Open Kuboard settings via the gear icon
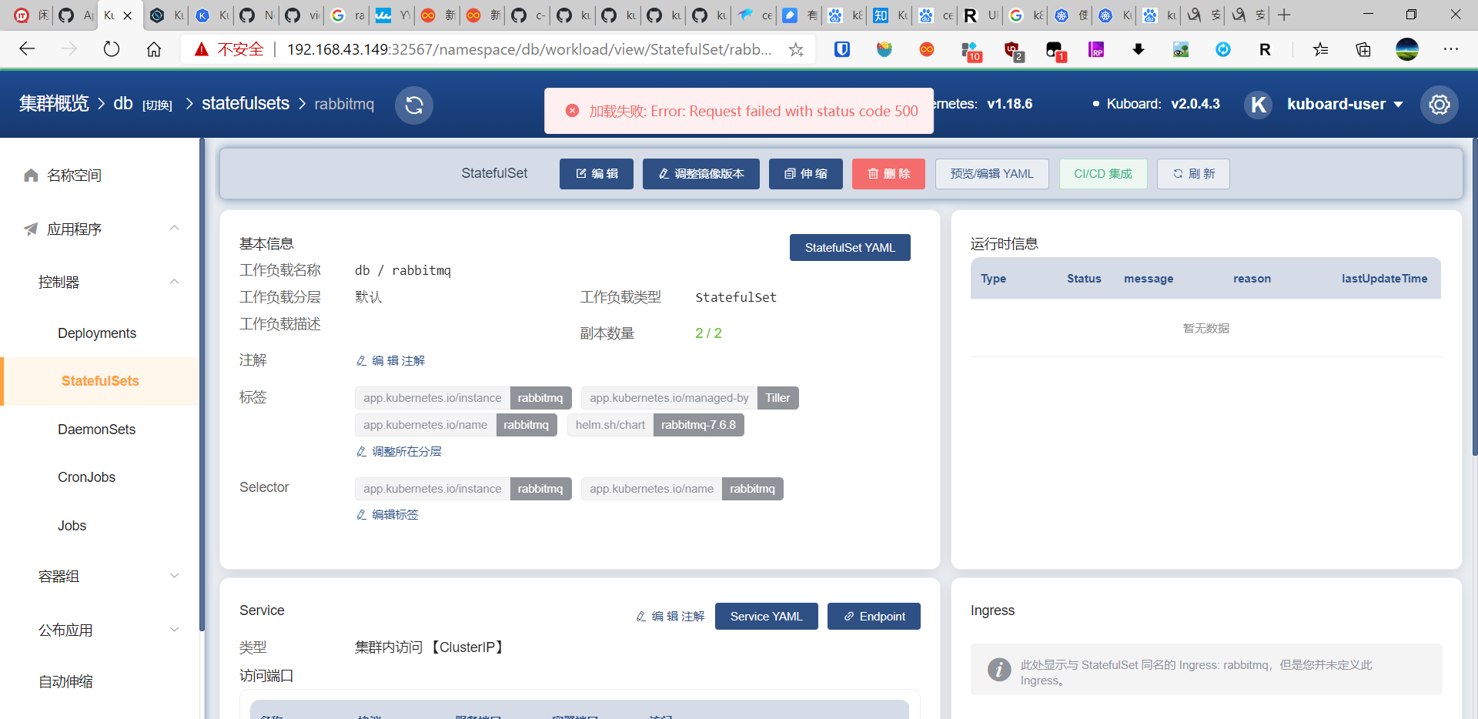This screenshot has width=1478, height=719. 1439,104
